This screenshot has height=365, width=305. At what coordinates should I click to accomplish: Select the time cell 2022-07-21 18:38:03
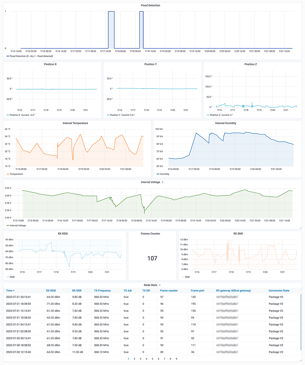(18, 304)
